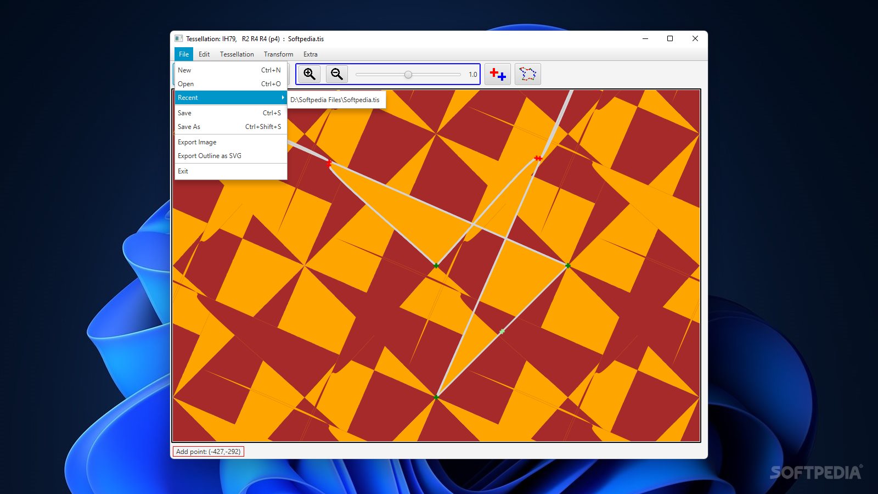Minimize the Tessellation window

coord(645,38)
